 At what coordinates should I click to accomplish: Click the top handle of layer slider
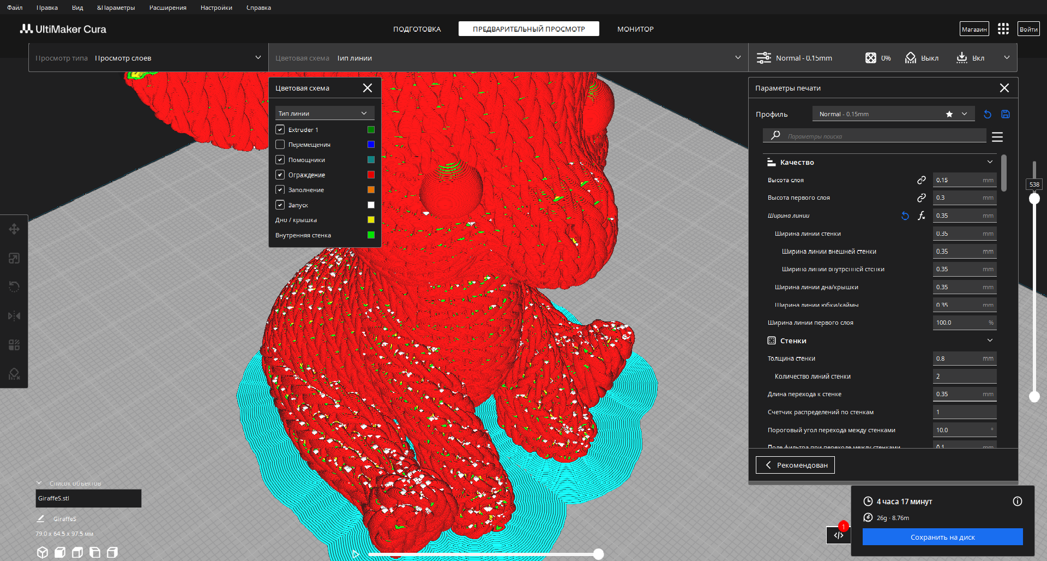(x=1034, y=199)
